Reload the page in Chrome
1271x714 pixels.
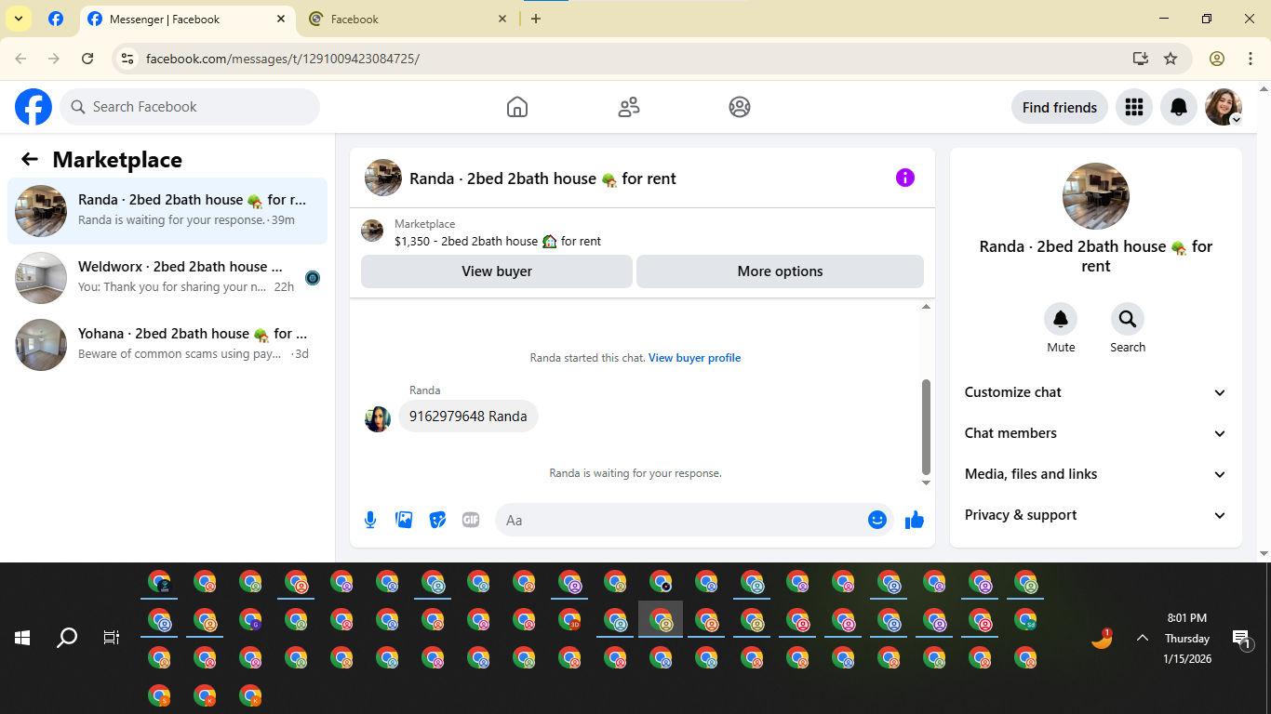87,59
